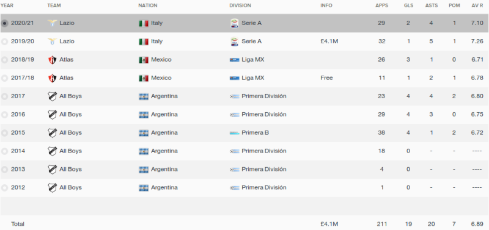Select the 2019/20 season radio button
Image resolution: width=489 pixels, height=230 pixels.
click(x=4, y=41)
